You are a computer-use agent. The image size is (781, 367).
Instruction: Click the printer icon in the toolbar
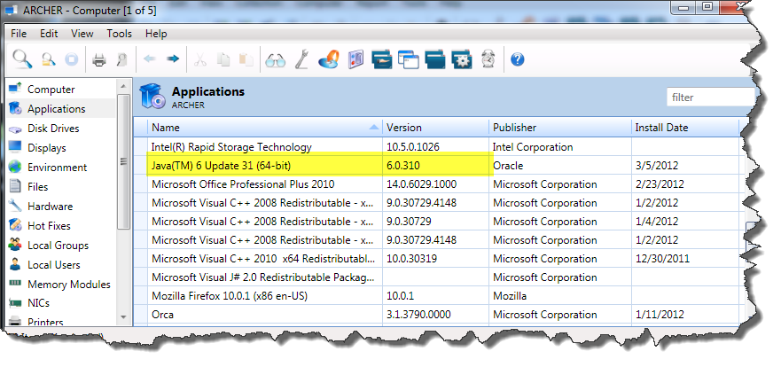(99, 60)
